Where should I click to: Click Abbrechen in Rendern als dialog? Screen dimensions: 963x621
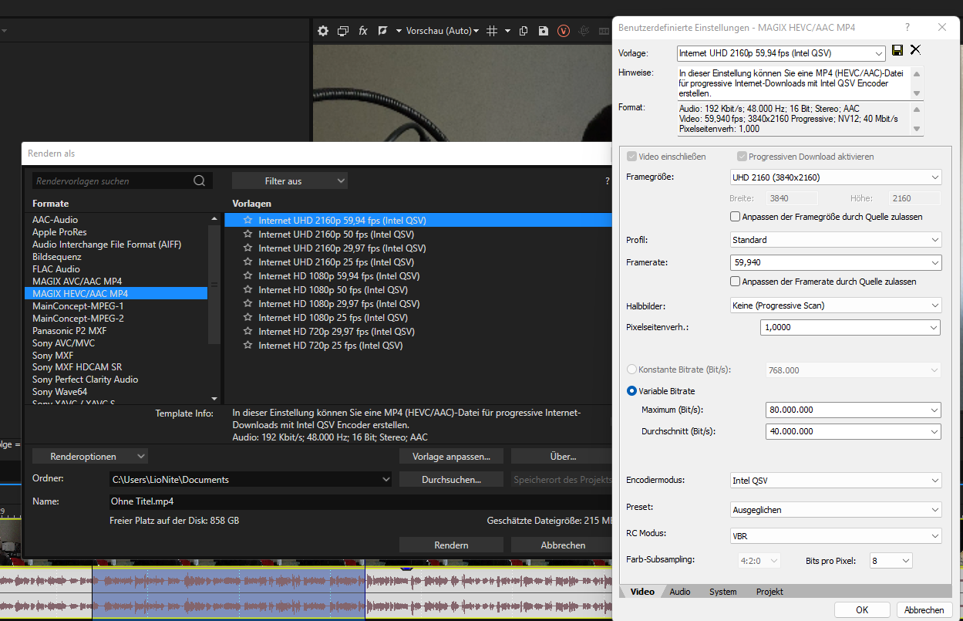click(563, 545)
